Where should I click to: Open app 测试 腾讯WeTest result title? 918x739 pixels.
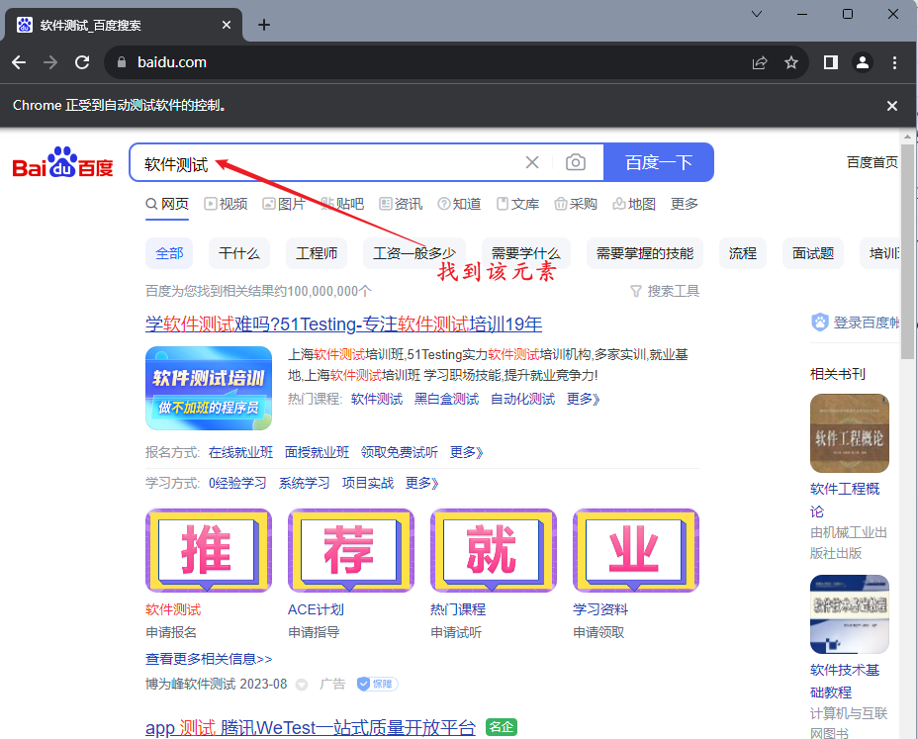[311, 728]
